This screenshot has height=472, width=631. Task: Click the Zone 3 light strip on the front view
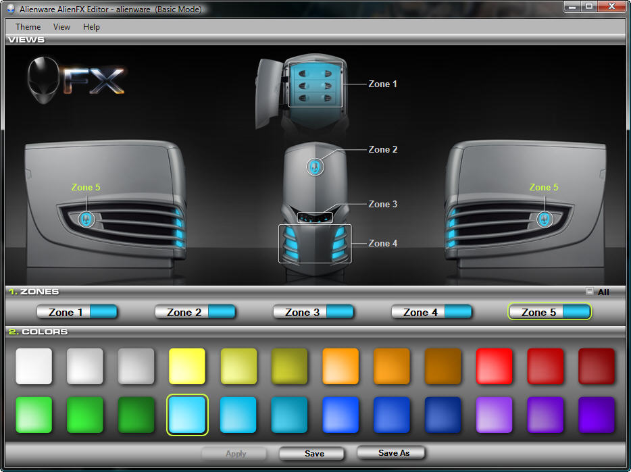tap(315, 217)
